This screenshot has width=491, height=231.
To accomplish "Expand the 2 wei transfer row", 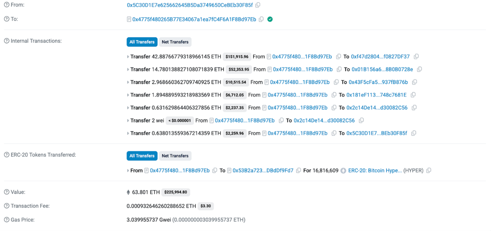I will click(128, 121).
